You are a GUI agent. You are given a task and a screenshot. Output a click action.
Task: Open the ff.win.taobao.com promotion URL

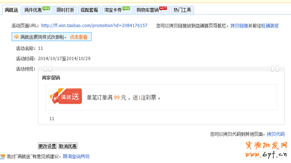(x=94, y=26)
